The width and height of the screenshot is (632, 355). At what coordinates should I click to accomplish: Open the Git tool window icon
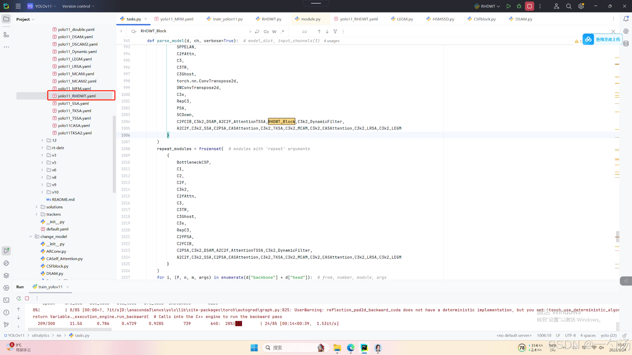point(6,325)
